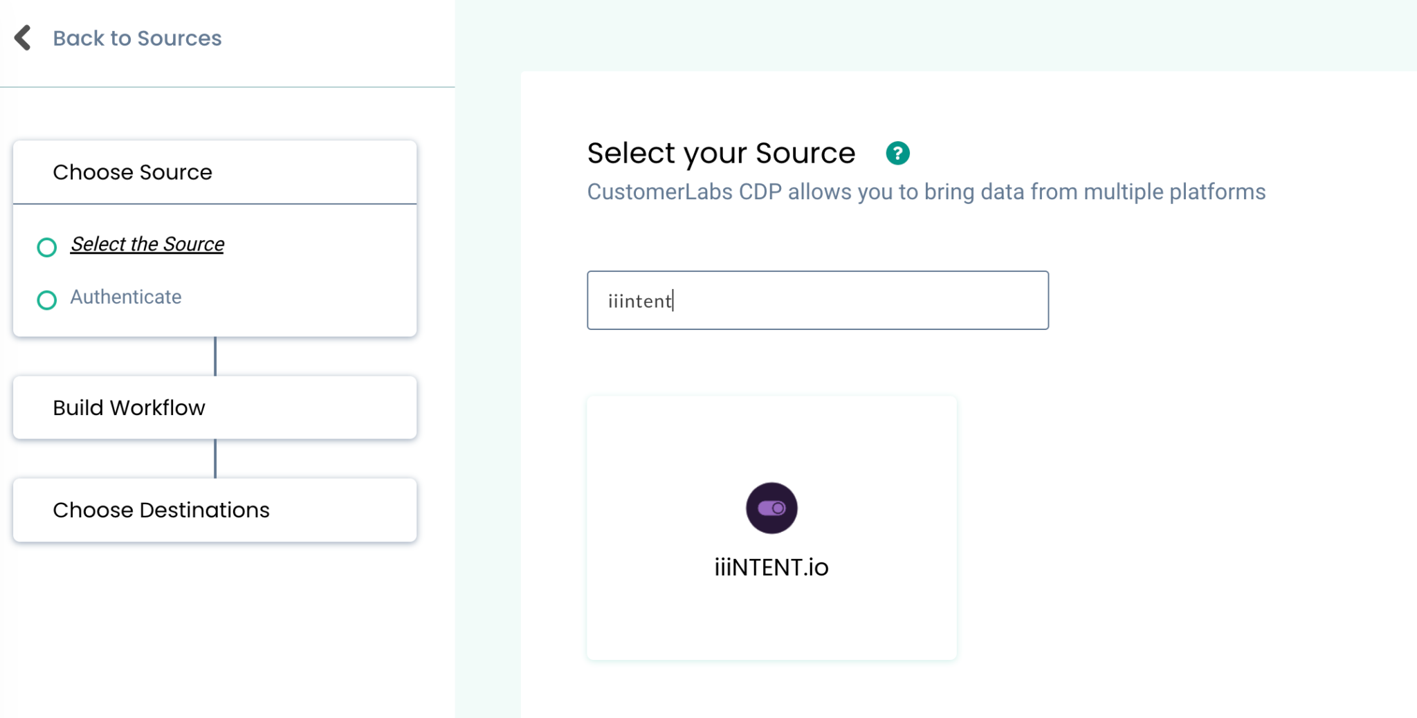The width and height of the screenshot is (1417, 718).
Task: Open the green help question-mark icon
Action: pyautogui.click(x=897, y=153)
